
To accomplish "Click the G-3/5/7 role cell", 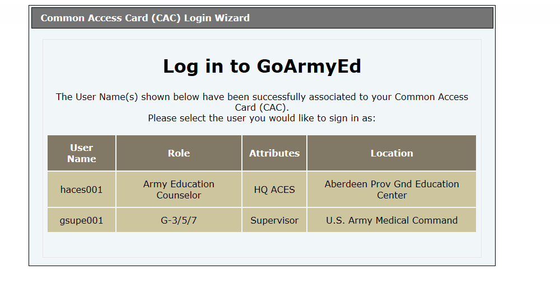I will click(179, 220).
